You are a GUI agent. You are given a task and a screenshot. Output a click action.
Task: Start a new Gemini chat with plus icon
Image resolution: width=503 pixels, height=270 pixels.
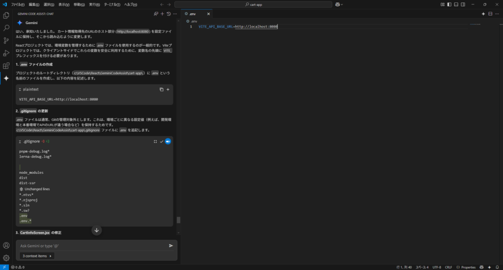tap(162, 14)
